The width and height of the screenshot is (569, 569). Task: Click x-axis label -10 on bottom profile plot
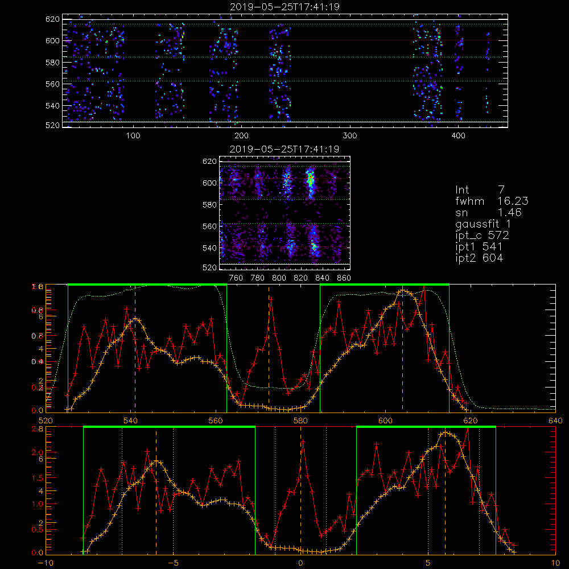[46, 563]
